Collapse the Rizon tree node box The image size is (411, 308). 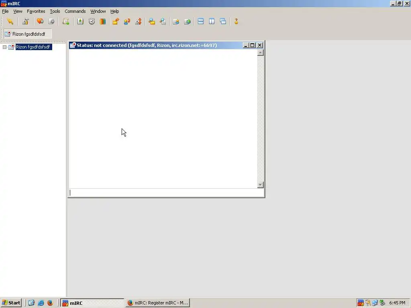coord(4,47)
